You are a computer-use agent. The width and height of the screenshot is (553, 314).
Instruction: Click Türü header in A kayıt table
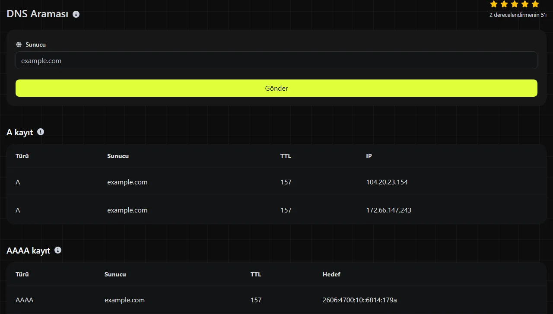tap(22, 156)
